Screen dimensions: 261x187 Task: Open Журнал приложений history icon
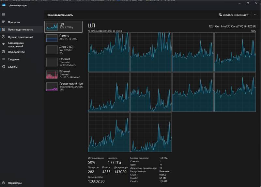[x=4, y=37]
